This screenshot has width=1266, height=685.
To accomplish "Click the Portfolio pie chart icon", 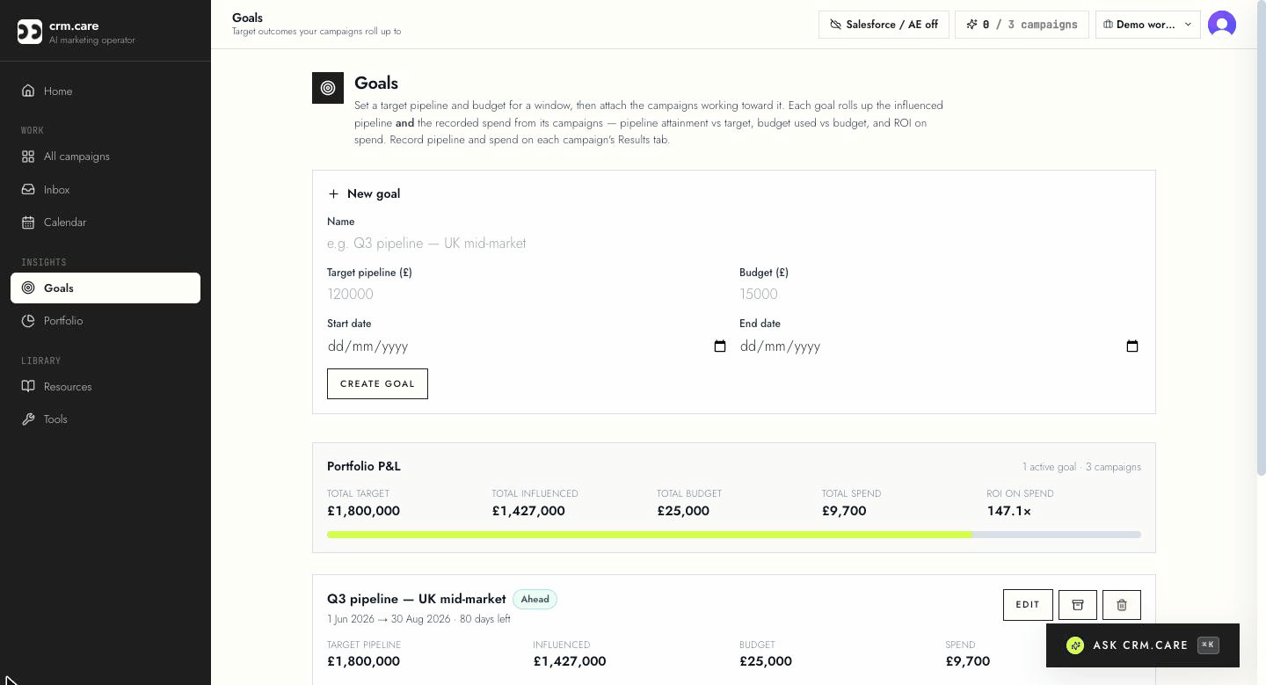I will (28, 321).
